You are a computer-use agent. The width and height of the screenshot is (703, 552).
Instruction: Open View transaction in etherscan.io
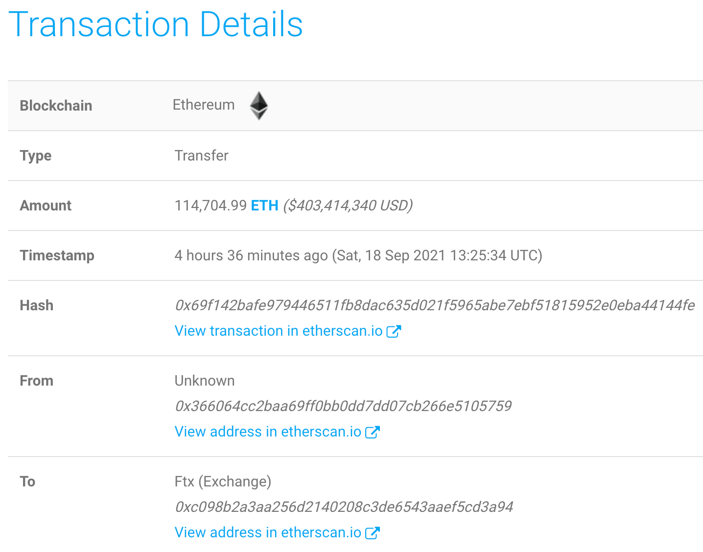pos(278,331)
